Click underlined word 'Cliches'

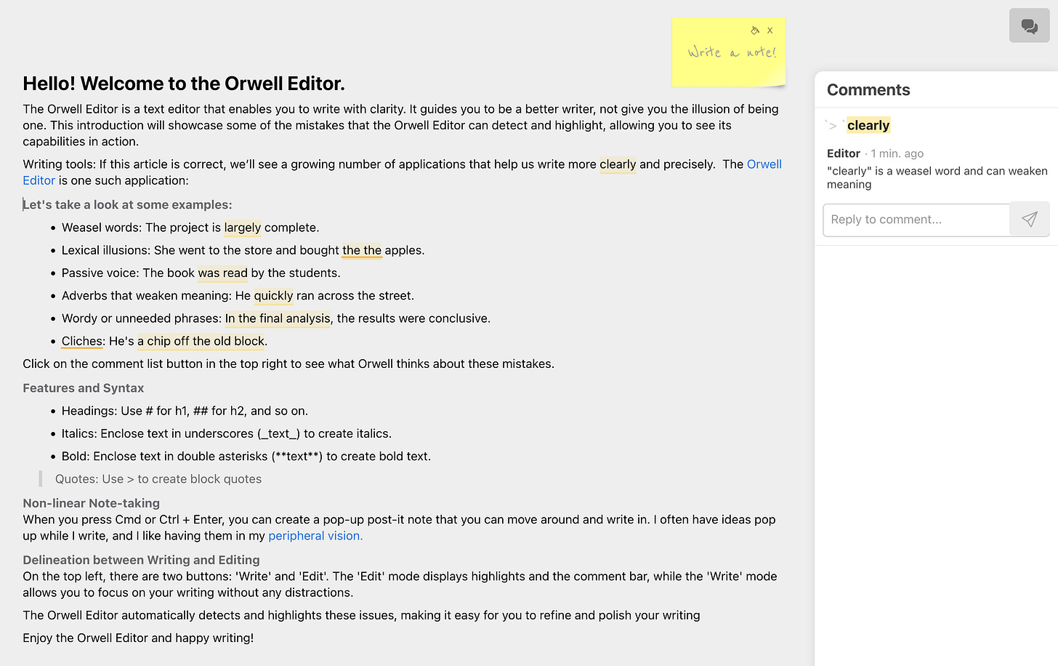[82, 341]
